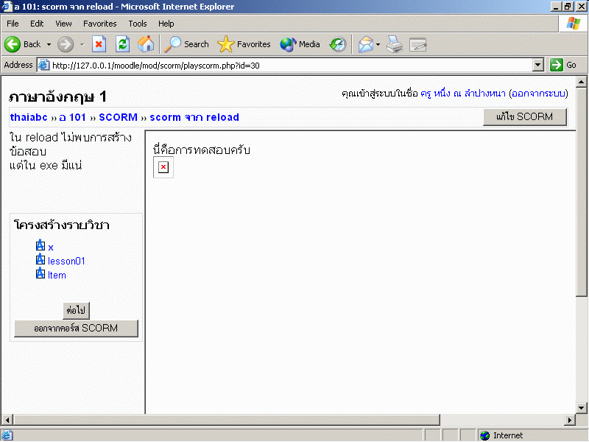Go to the Home page icon
Image resolution: width=589 pixels, height=442 pixels.
pyautogui.click(x=146, y=44)
